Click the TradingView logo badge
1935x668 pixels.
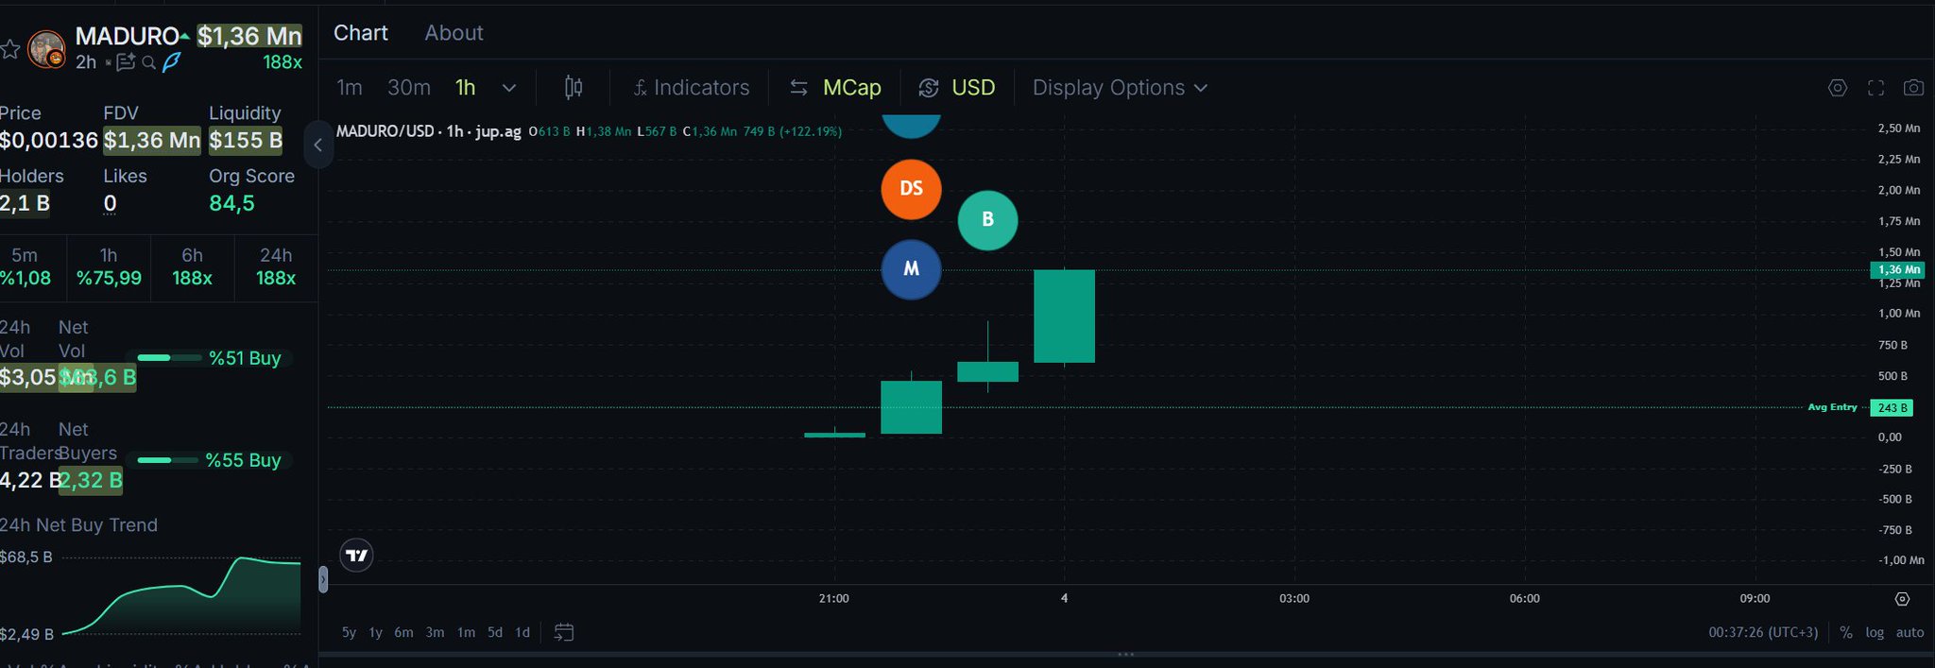[x=356, y=556]
